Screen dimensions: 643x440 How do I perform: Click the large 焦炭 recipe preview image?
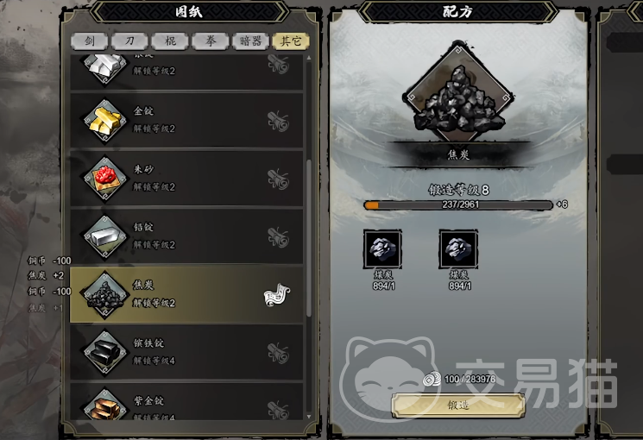pos(458,93)
